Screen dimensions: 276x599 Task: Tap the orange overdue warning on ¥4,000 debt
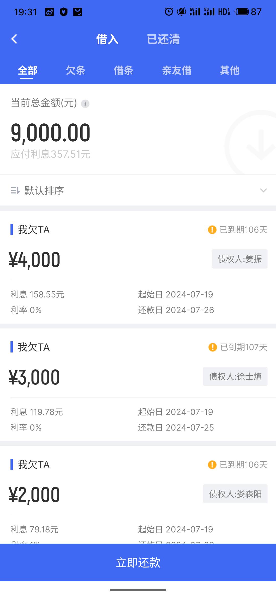point(212,230)
